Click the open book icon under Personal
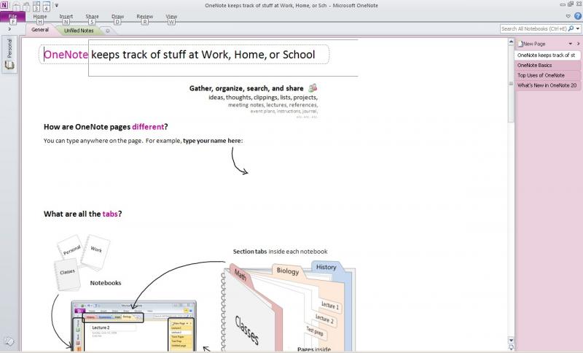 pos(9,66)
